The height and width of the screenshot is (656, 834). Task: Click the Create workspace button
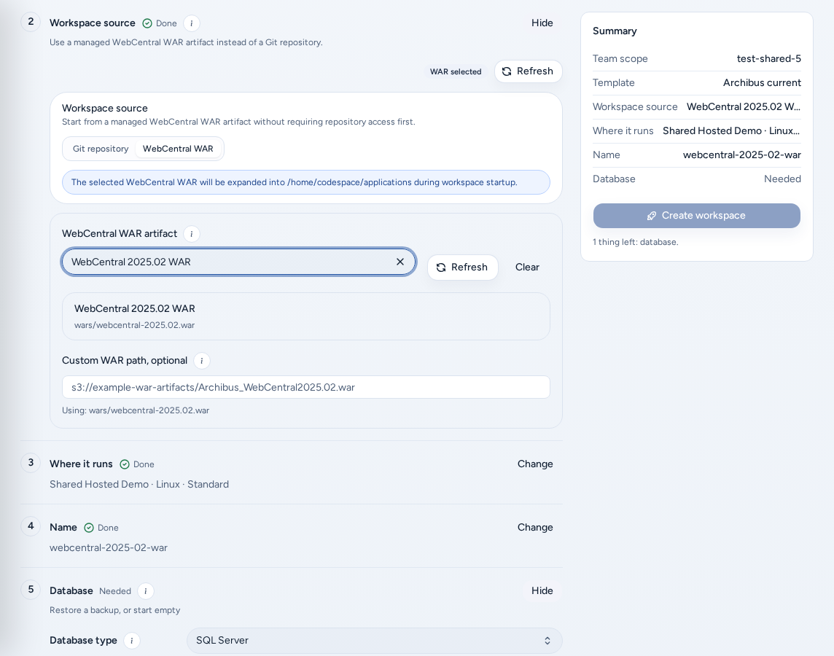697,216
